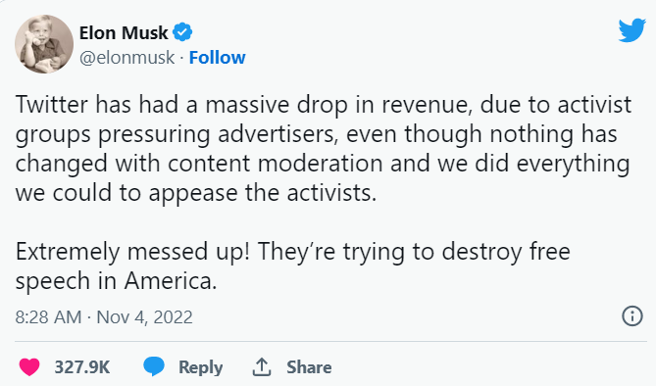Image resolution: width=656 pixels, height=386 pixels.
Task: Click the Twitter bird logo
Action: pos(632,29)
